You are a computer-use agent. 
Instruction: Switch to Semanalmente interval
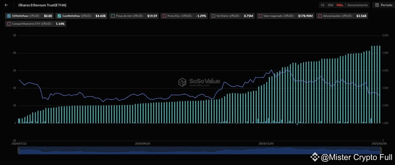pos(358,5)
